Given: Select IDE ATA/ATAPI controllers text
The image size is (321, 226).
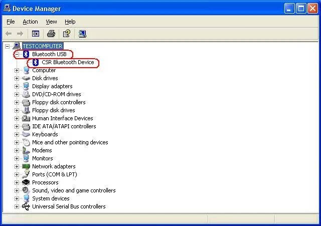Looking at the screenshot, I should click(x=64, y=126).
